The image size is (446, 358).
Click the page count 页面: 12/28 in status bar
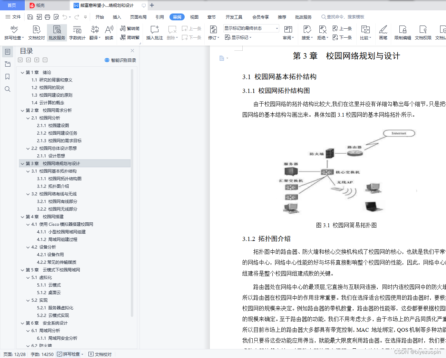coord(14,354)
